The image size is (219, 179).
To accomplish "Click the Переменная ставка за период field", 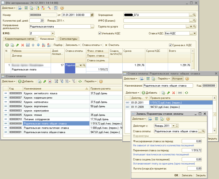I will pos(192,150).
